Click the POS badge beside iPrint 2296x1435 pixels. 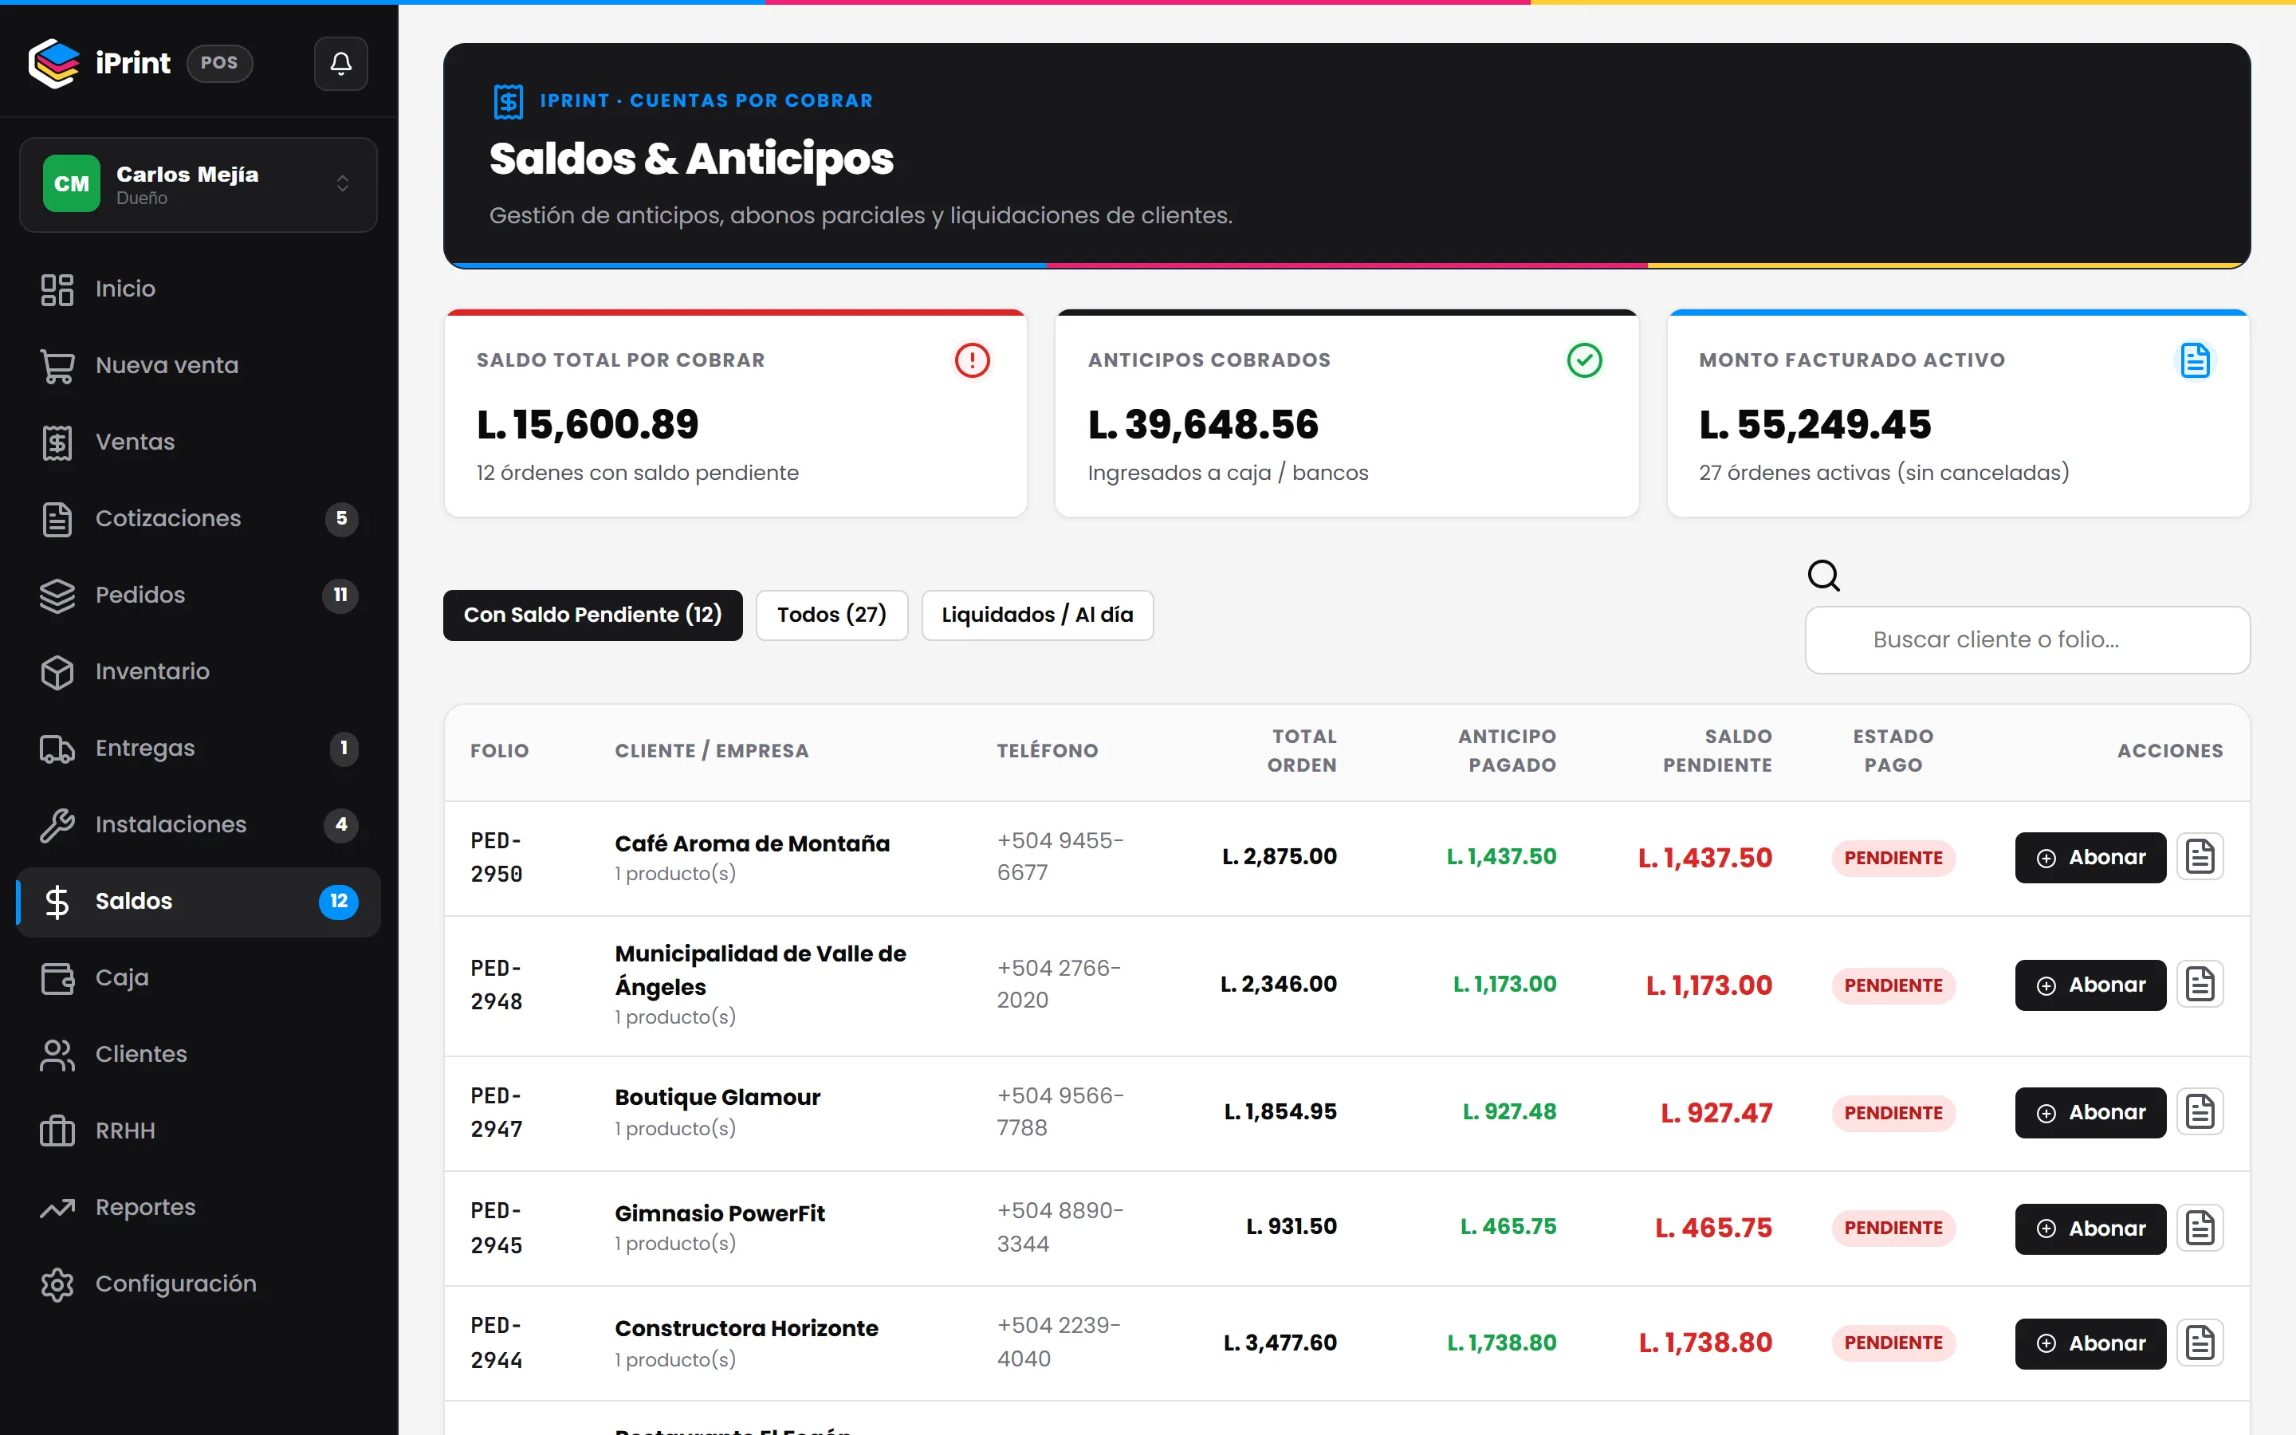click(x=219, y=64)
